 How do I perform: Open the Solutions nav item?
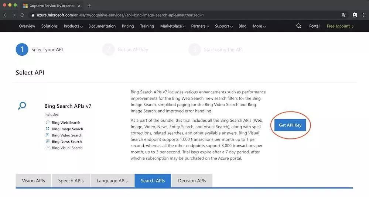(49, 26)
